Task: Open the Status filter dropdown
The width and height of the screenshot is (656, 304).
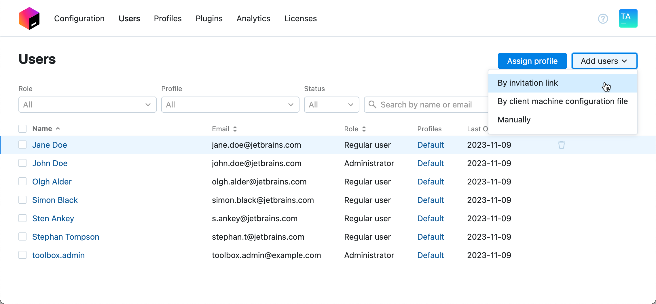Action: (x=331, y=105)
